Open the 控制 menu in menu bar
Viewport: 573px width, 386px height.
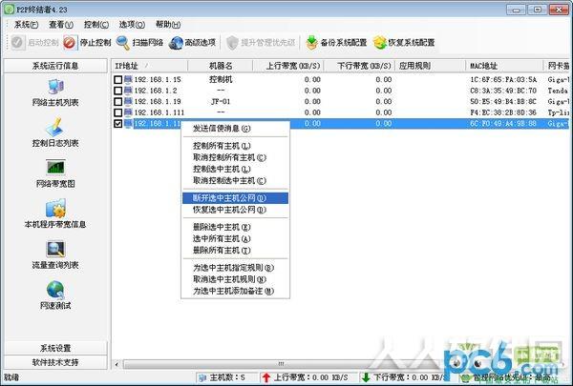[96, 25]
